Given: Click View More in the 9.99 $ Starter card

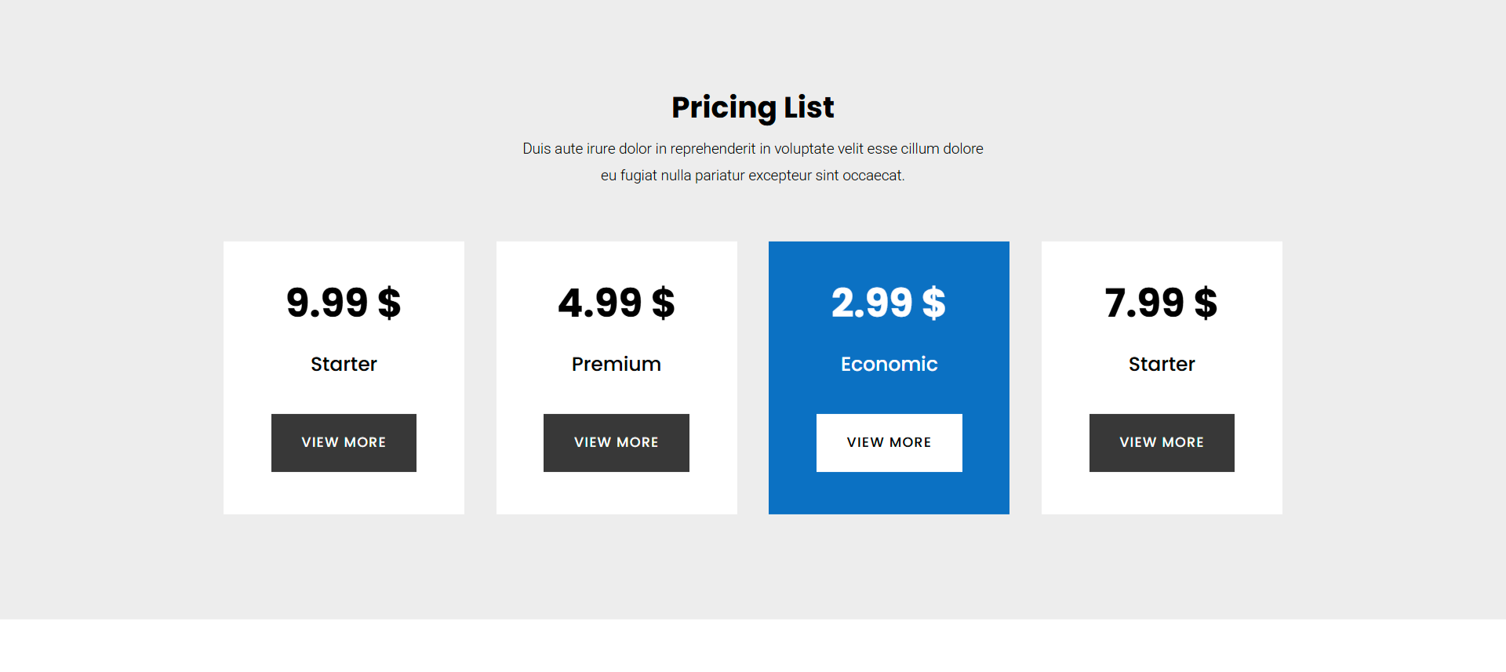Looking at the screenshot, I should [344, 442].
